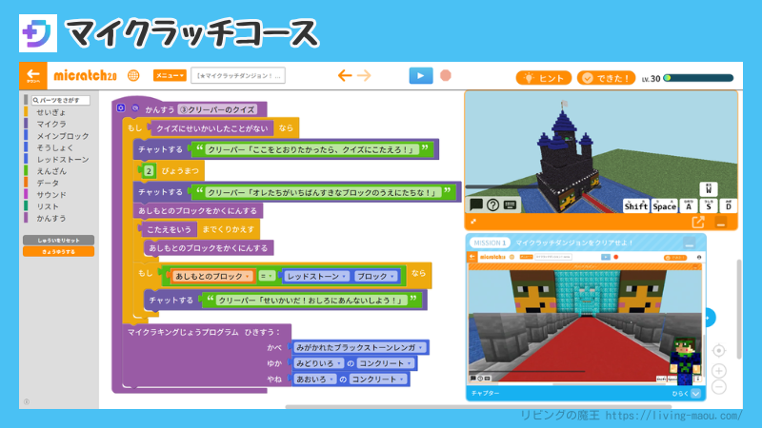The width and height of the screenshot is (762, 428).
Task: Select the マイクラ category in the palette
Action: coord(51,124)
